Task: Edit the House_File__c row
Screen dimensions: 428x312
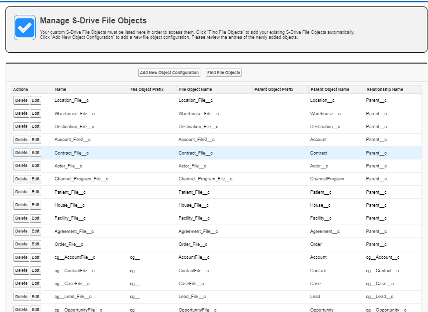Action: tap(36, 205)
